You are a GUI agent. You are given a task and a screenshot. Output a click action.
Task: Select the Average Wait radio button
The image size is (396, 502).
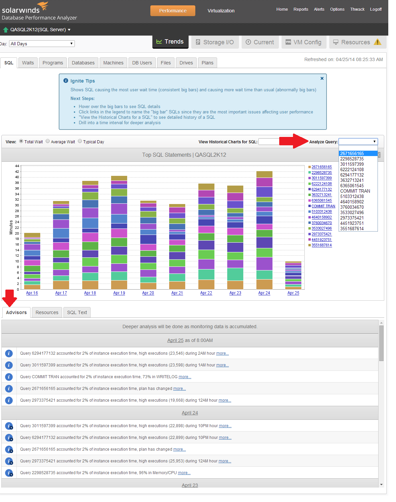pyautogui.click(x=47, y=141)
